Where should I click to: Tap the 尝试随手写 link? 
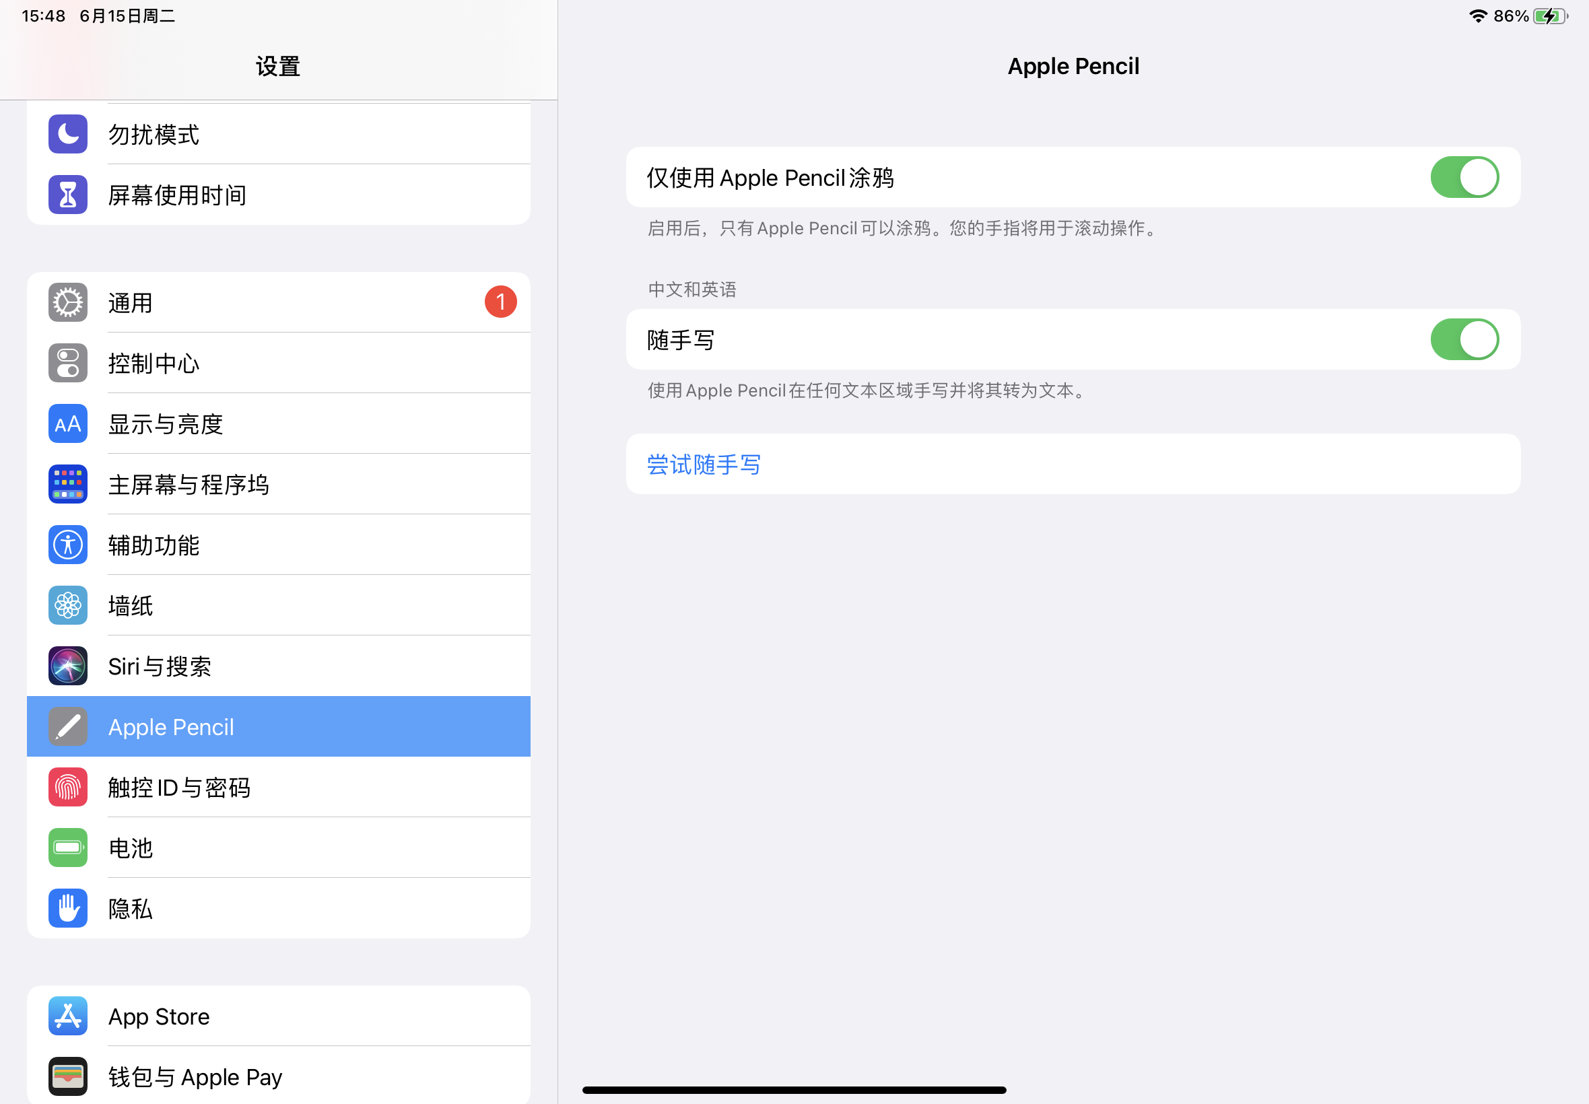(x=704, y=465)
